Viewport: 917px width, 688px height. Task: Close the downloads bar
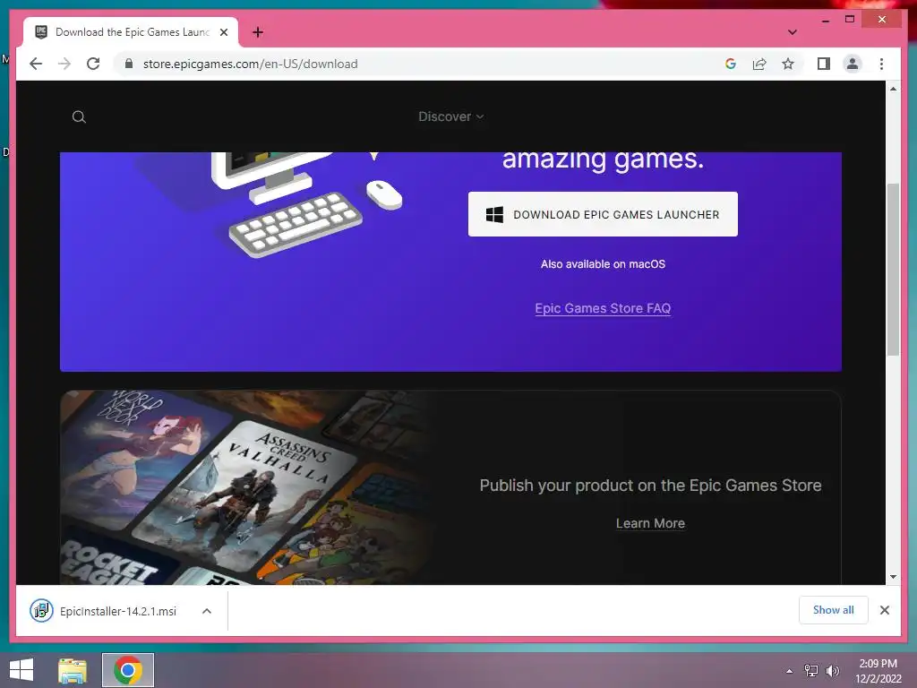[884, 610]
